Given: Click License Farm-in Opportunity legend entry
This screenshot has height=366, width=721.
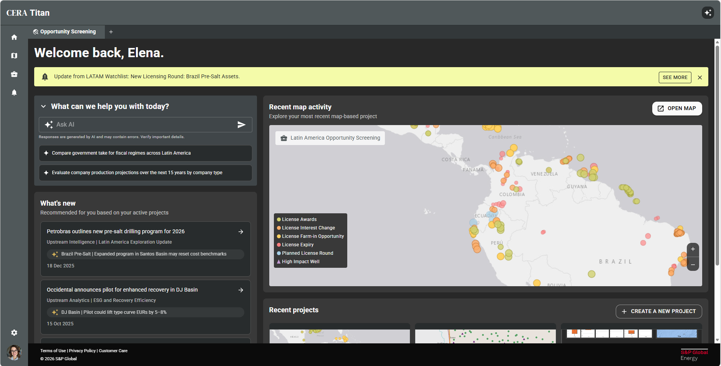Looking at the screenshot, I should [310, 236].
